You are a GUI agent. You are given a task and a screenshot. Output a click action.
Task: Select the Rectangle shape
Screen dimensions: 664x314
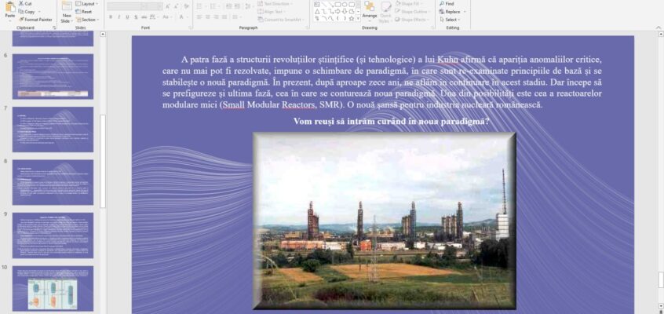tap(337, 4)
